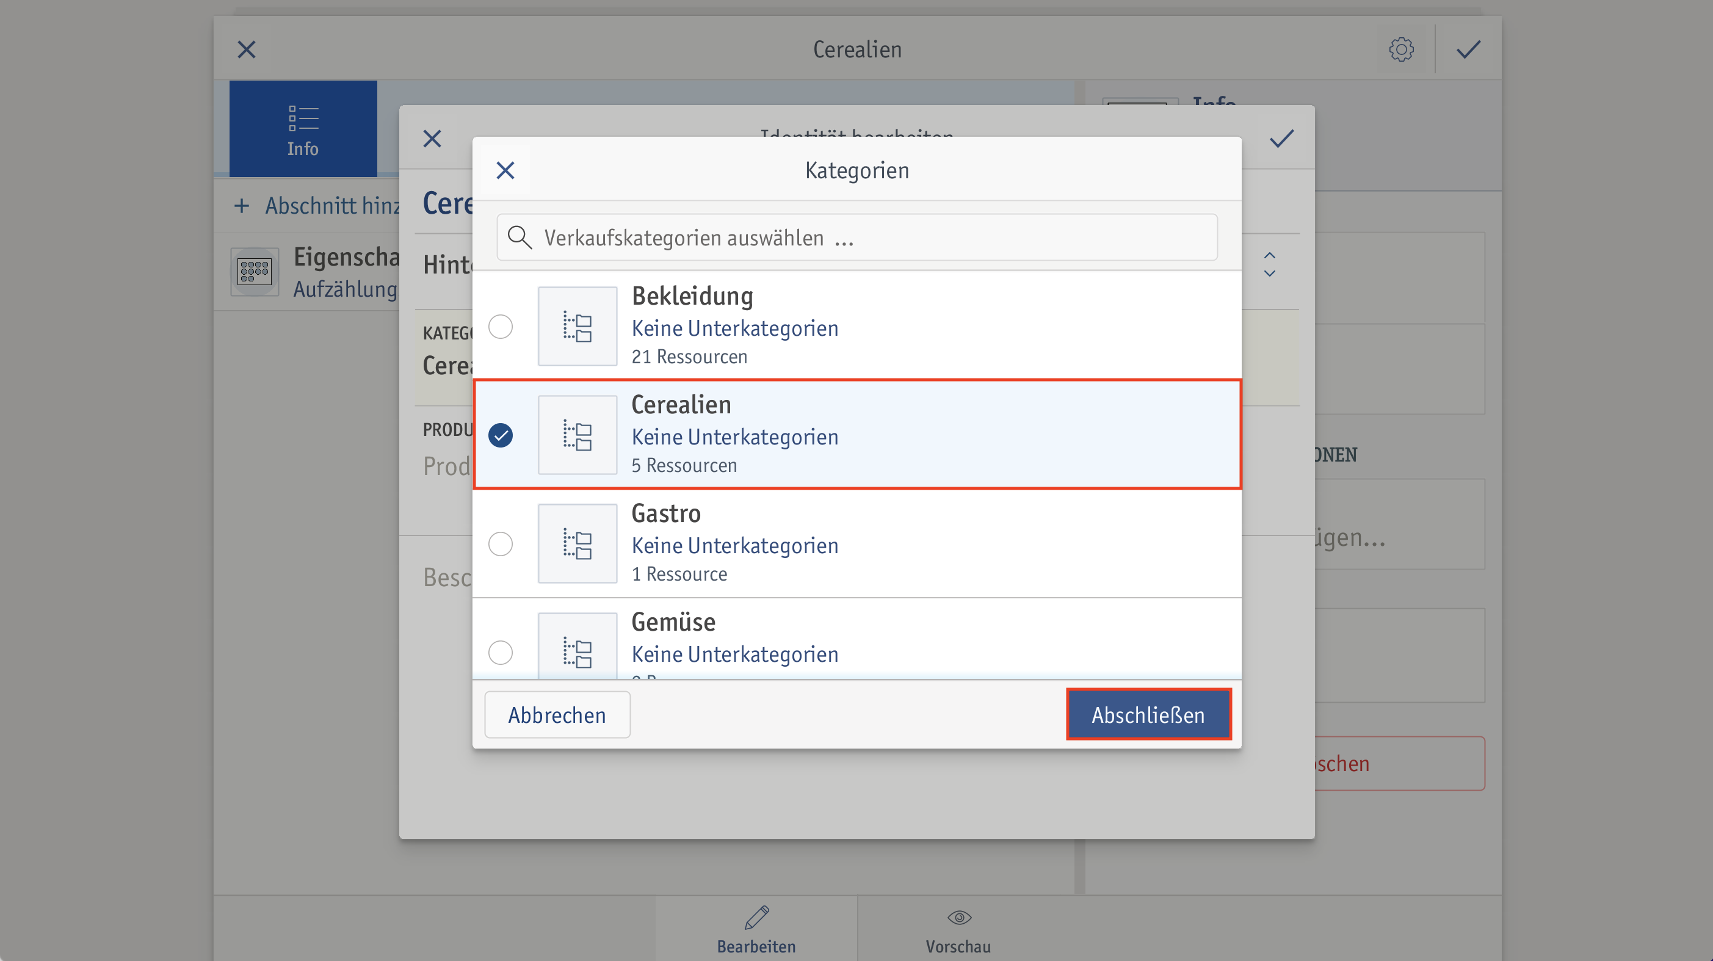Click the Gemüse category tree thumbnail

pos(578,646)
